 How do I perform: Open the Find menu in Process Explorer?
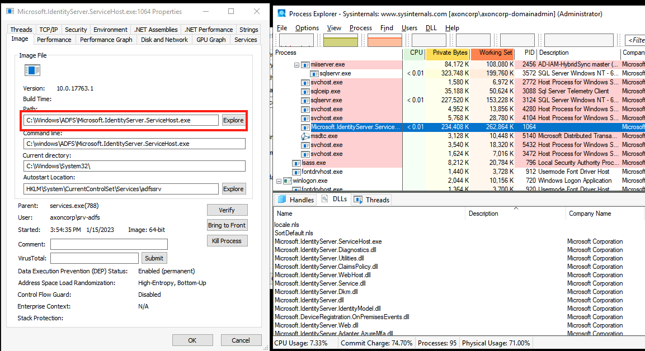[x=387, y=27]
